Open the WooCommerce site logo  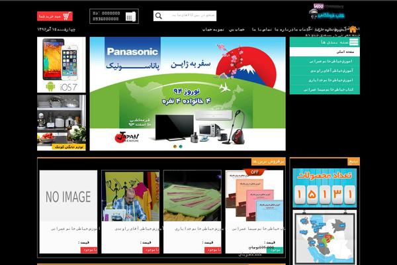327,11
